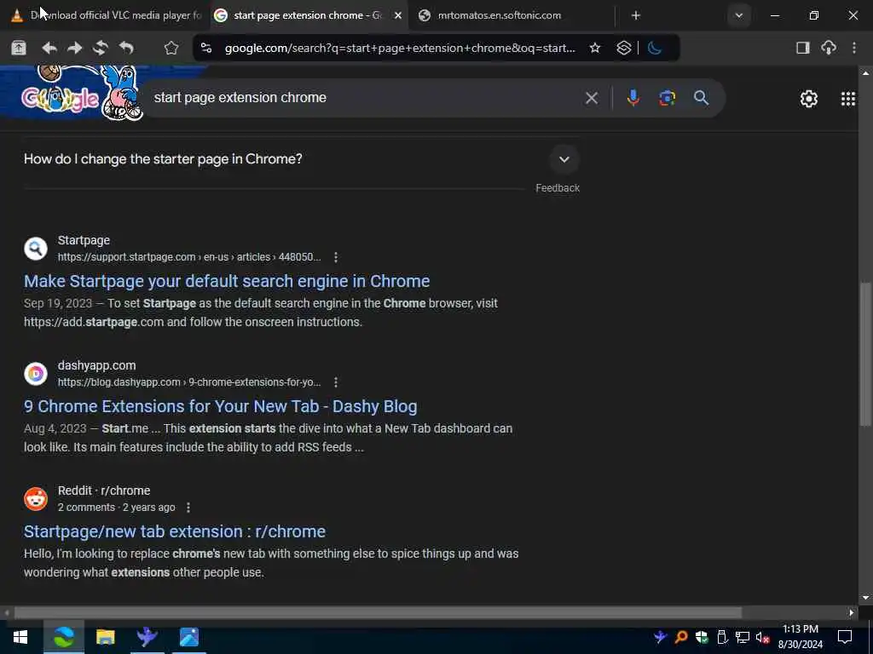Image resolution: width=873 pixels, height=654 pixels.
Task: Open the Google apps grid
Action: pos(848,99)
